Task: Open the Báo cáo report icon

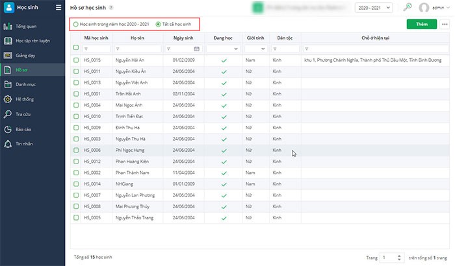Action: click(9, 129)
